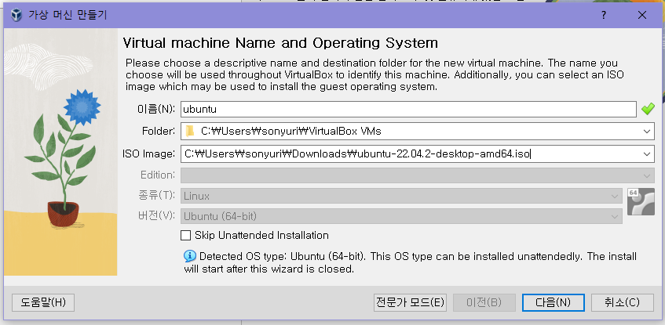This screenshot has height=325, width=665.
Task: Expand the Folder dropdown arrow
Action: [x=646, y=132]
